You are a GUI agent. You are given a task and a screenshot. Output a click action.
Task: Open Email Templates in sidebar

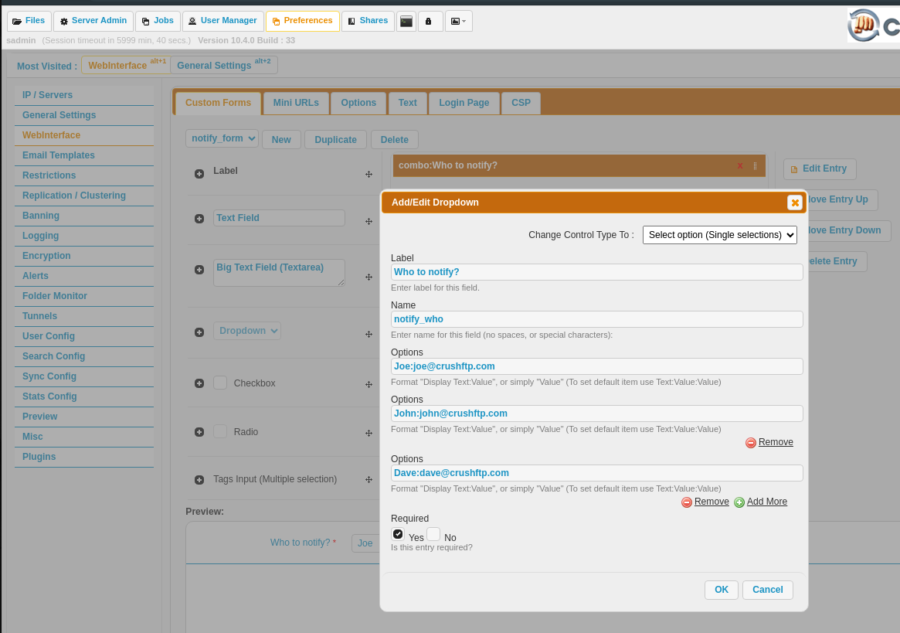pyautogui.click(x=59, y=155)
